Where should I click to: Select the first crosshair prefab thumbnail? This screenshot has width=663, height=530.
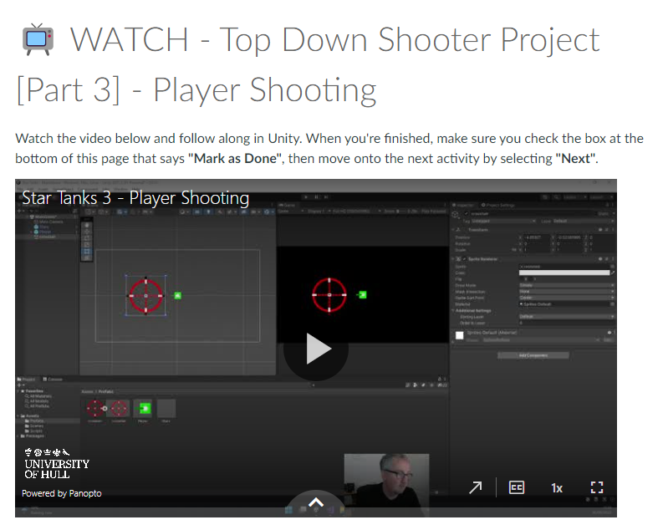point(97,408)
